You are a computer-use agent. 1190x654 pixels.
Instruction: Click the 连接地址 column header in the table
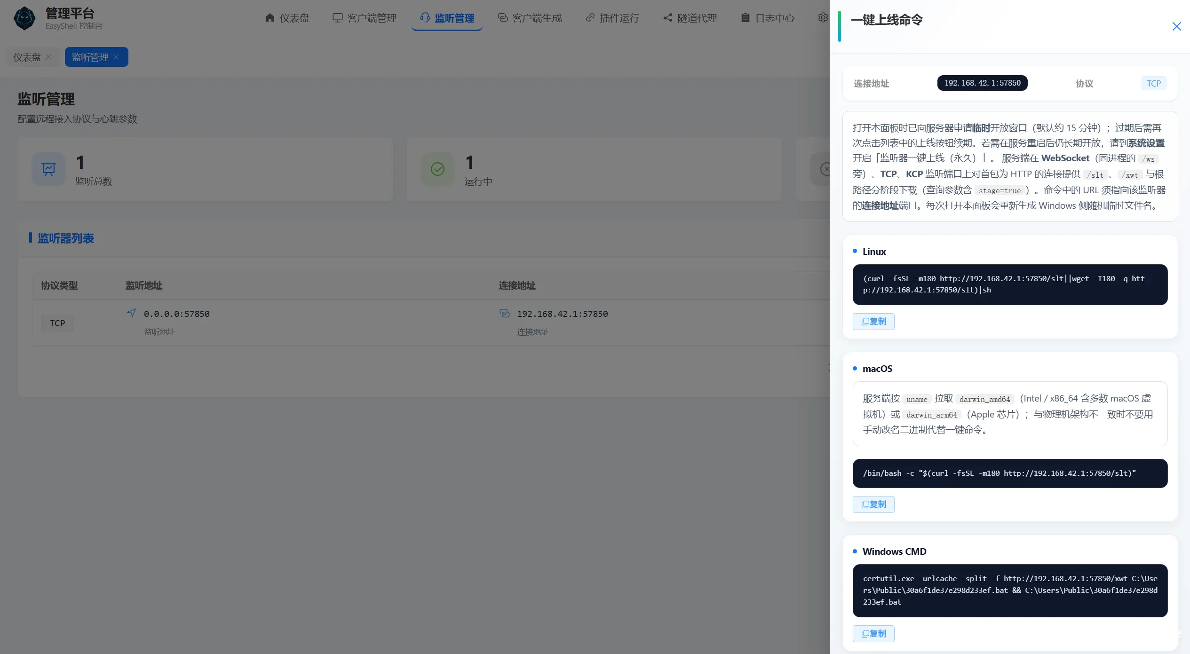click(x=517, y=285)
